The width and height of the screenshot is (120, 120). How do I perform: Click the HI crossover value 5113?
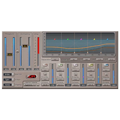click(111, 60)
